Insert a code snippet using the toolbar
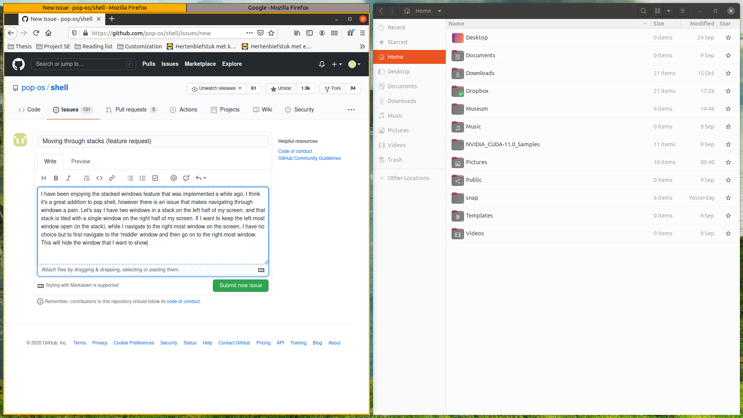 99,178
